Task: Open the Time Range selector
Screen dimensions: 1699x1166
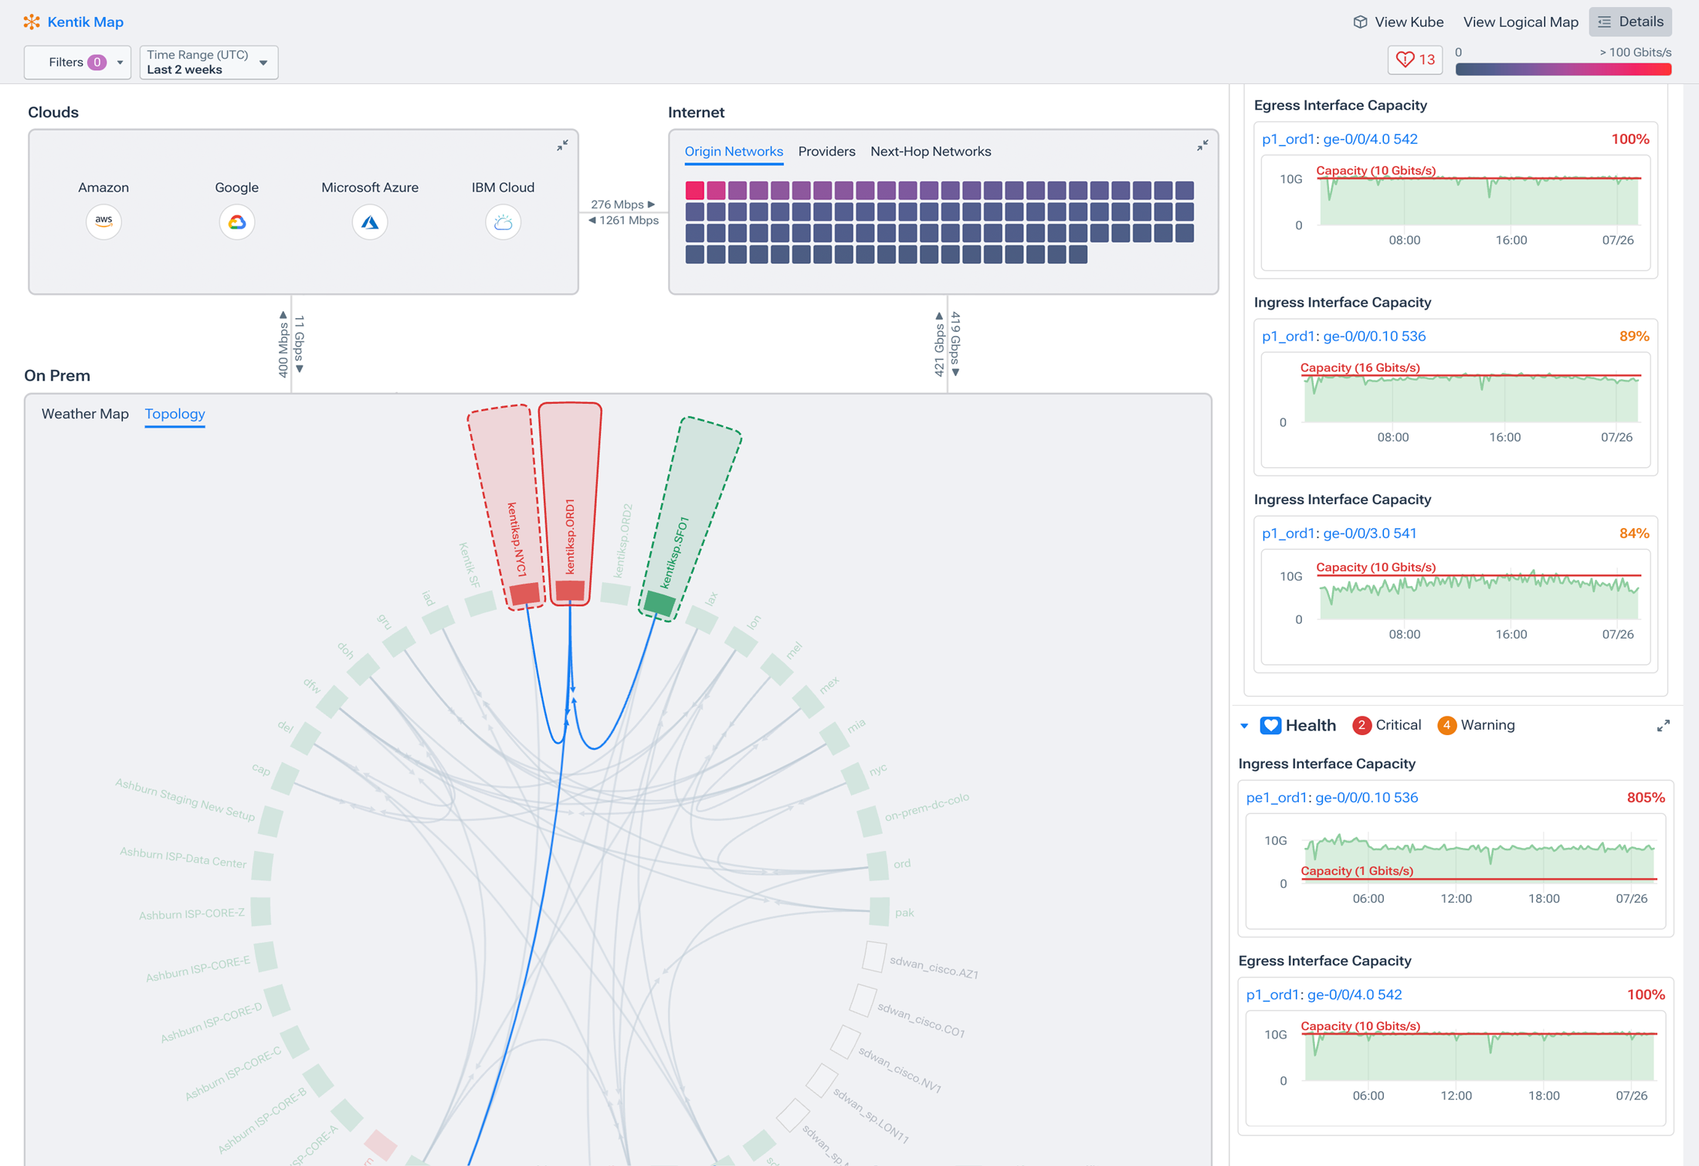Action: pyautogui.click(x=208, y=62)
